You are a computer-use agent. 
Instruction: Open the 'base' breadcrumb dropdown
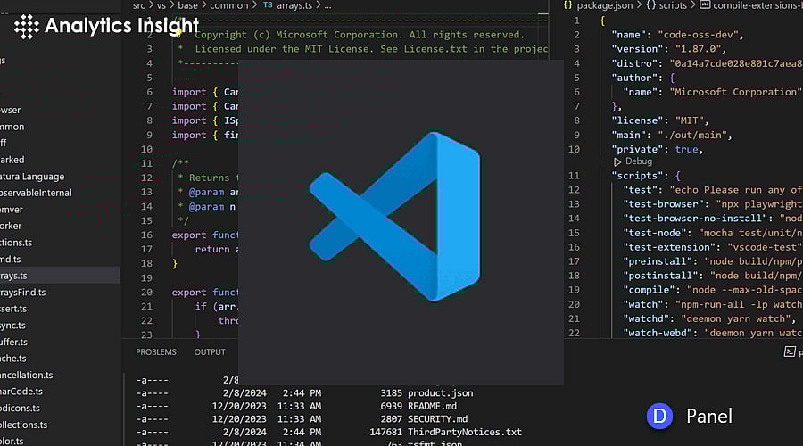(x=188, y=5)
